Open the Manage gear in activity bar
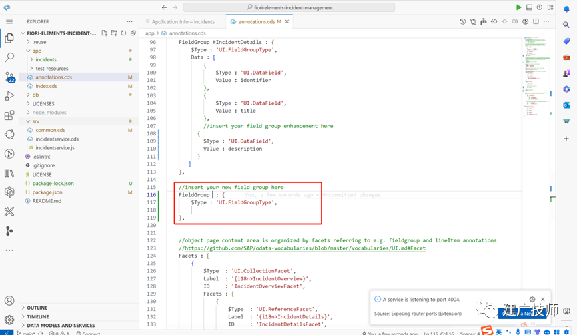 (x=9, y=320)
